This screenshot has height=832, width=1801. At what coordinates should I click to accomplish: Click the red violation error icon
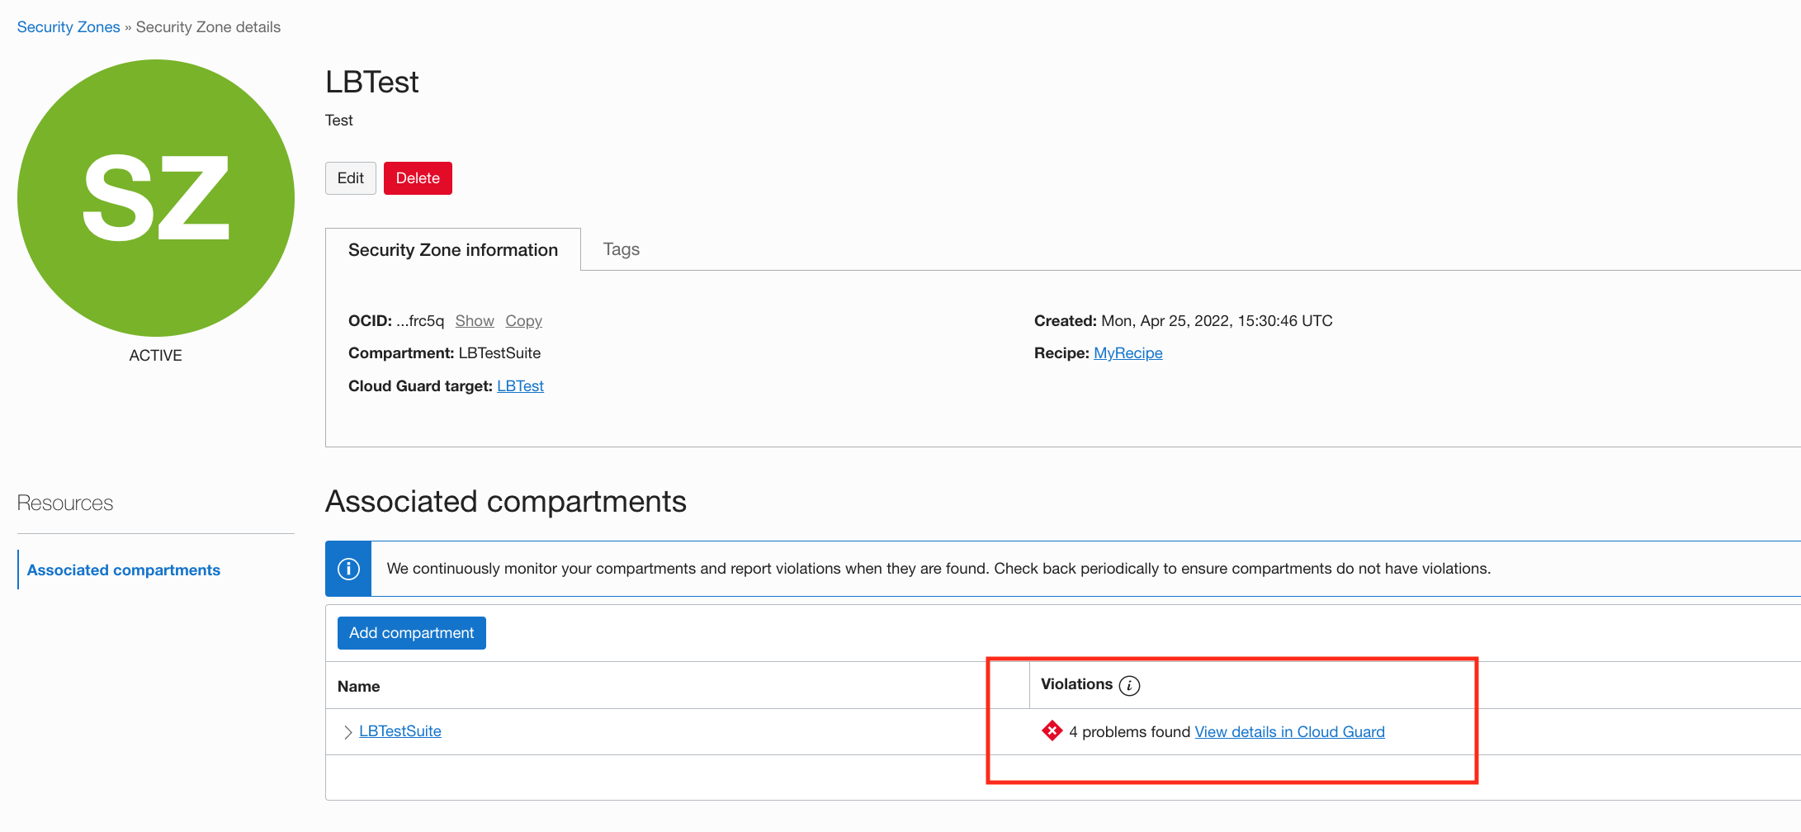[x=1052, y=731]
